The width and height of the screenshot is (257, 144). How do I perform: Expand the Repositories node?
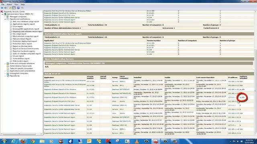[x=5, y=76]
